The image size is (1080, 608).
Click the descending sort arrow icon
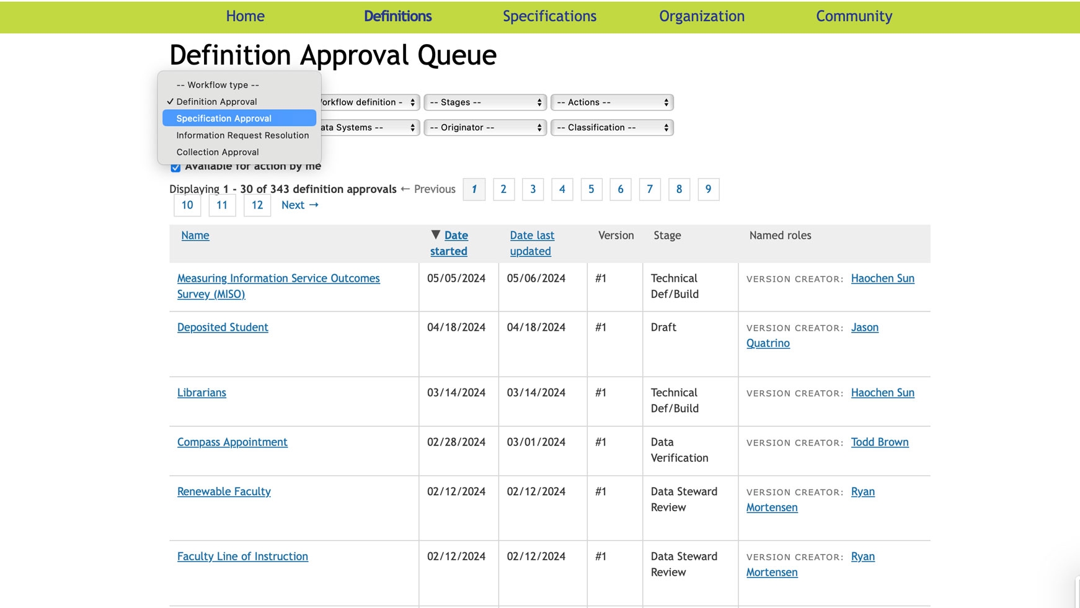point(436,235)
